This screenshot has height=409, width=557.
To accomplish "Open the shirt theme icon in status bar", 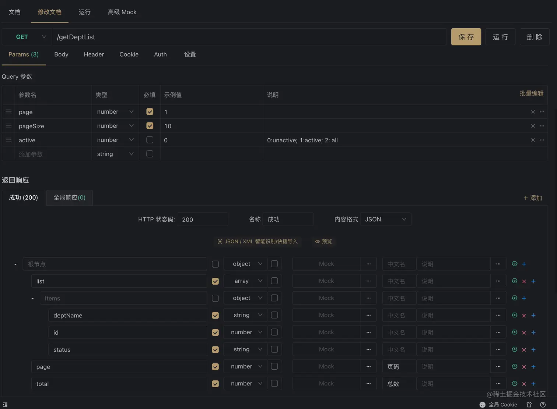I will [x=529, y=405].
